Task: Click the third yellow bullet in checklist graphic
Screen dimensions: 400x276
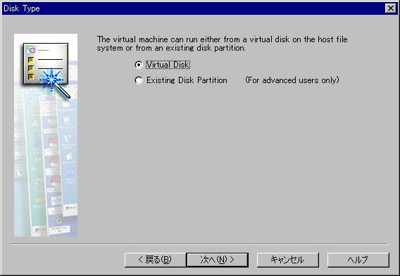Action: point(31,77)
